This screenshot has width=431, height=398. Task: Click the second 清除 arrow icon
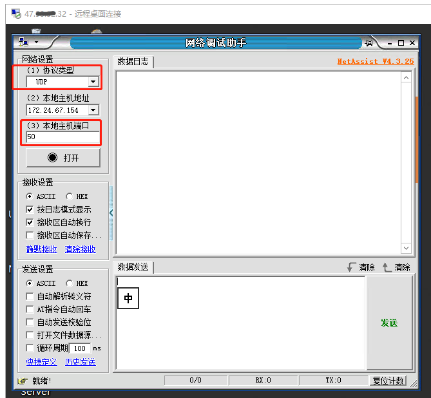387,267
